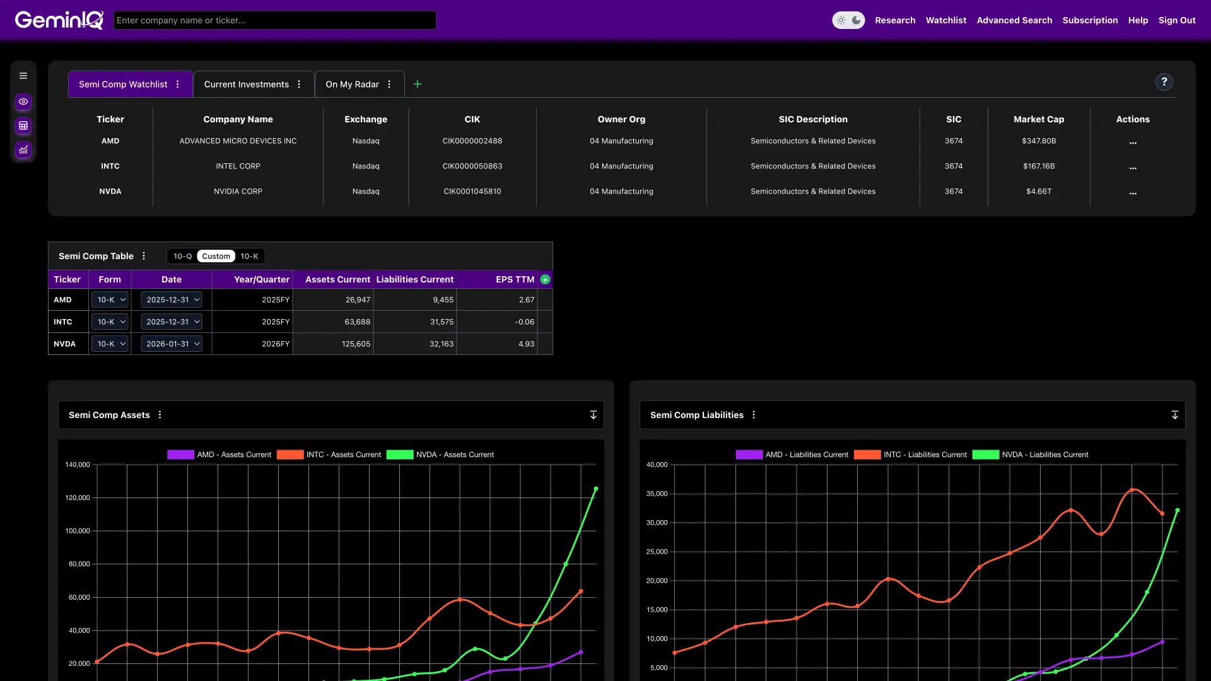Open the table view icon in sidebar
The width and height of the screenshot is (1211, 681).
pyautogui.click(x=23, y=126)
